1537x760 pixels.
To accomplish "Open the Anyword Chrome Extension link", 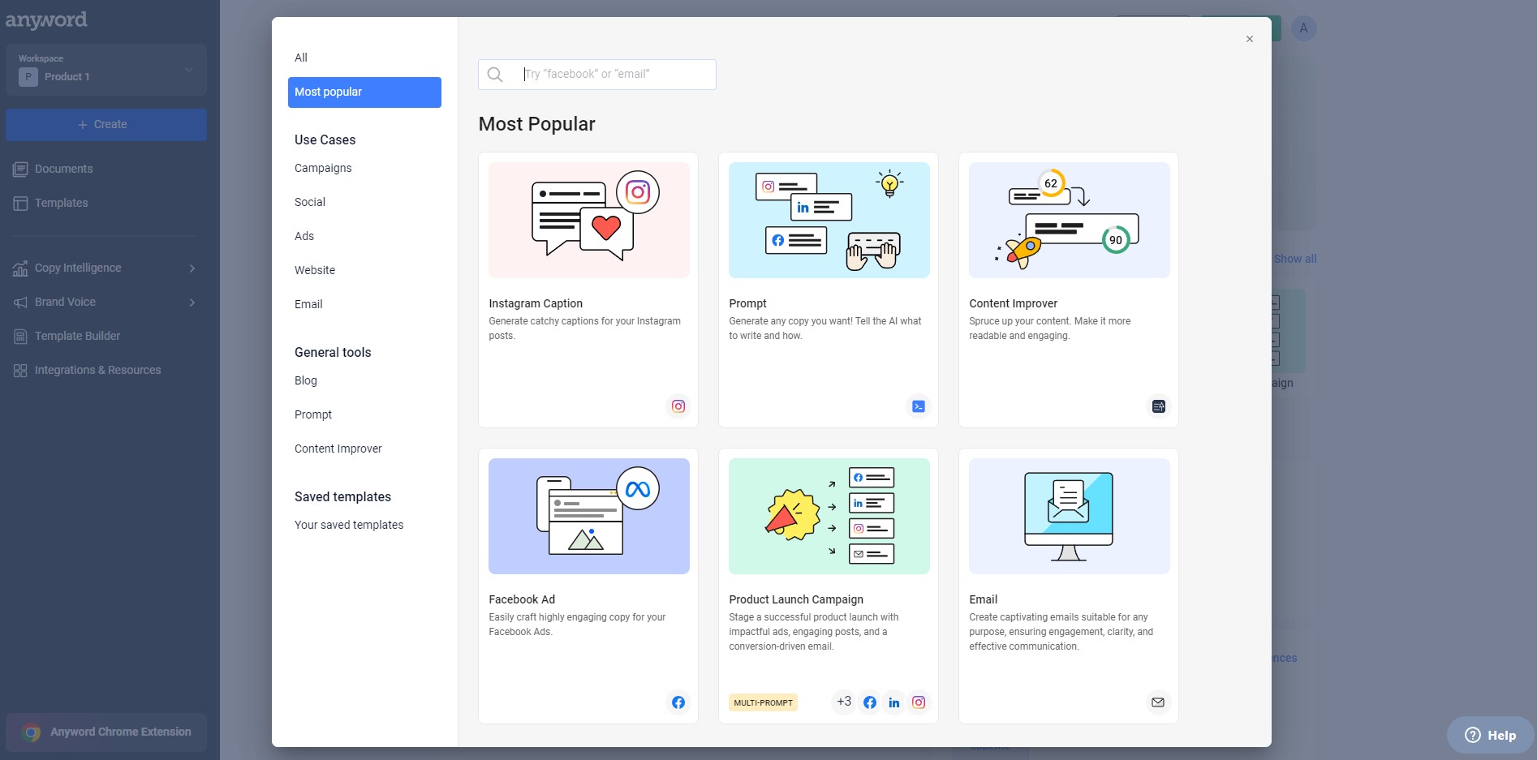I will 106,732.
